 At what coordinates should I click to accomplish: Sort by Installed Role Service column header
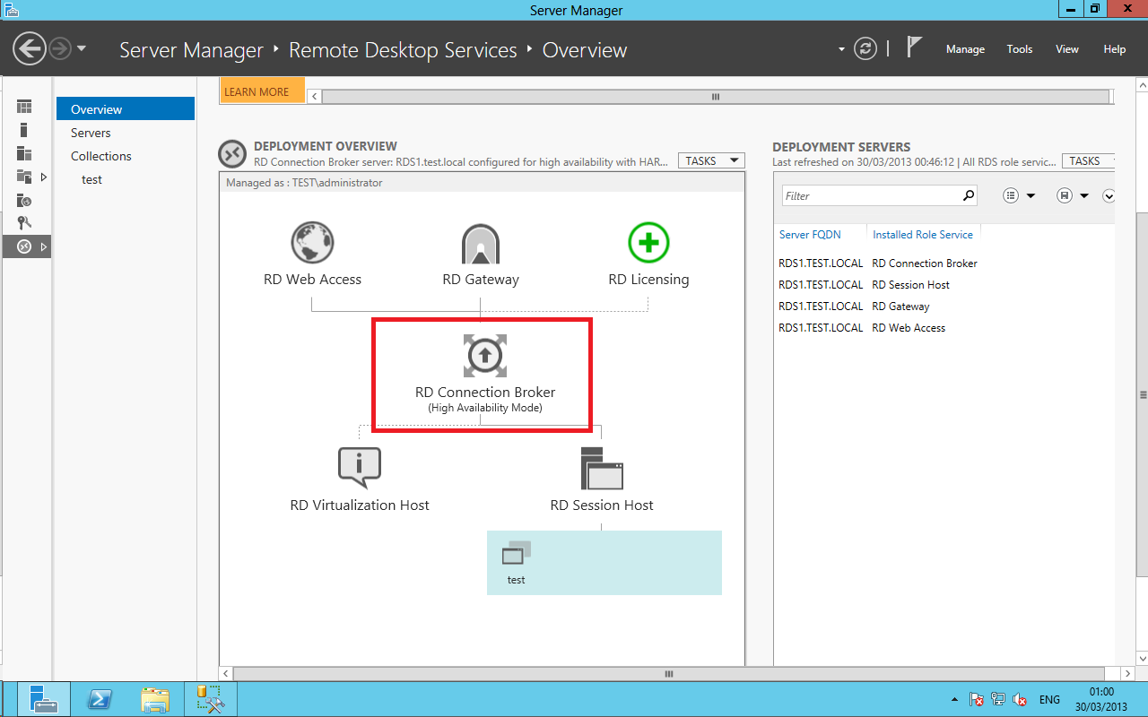923,234
